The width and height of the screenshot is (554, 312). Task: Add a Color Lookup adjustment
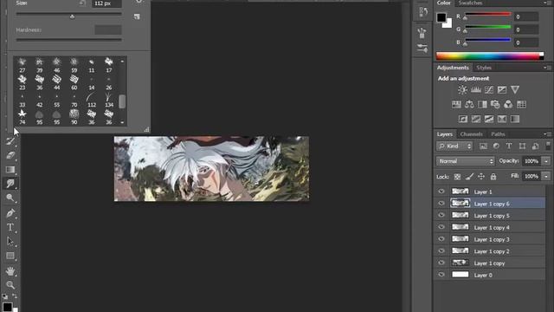pyautogui.click(x=521, y=104)
